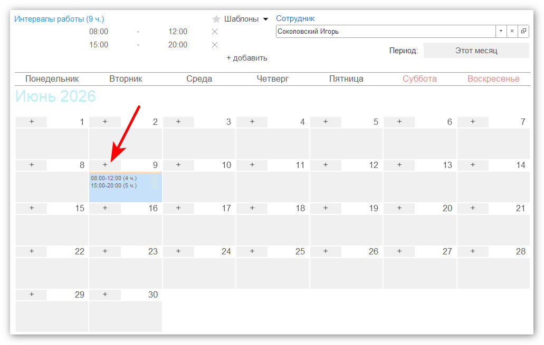544x345 pixels.
Task: Add interval with plus on June 6
Action: coord(399,122)
